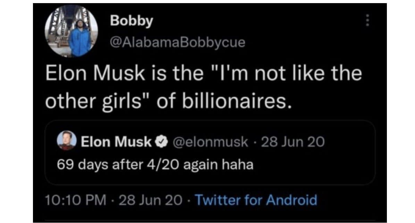Open the Bobby display name profile link
Viewport: 415px width, 223px height.
click(x=132, y=21)
